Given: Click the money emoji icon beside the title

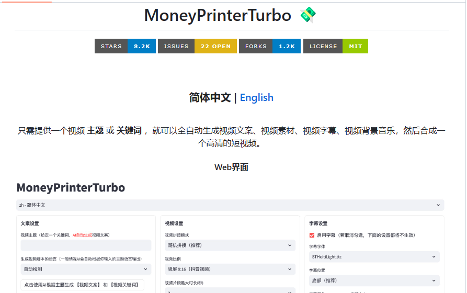Looking at the screenshot, I should (x=307, y=15).
